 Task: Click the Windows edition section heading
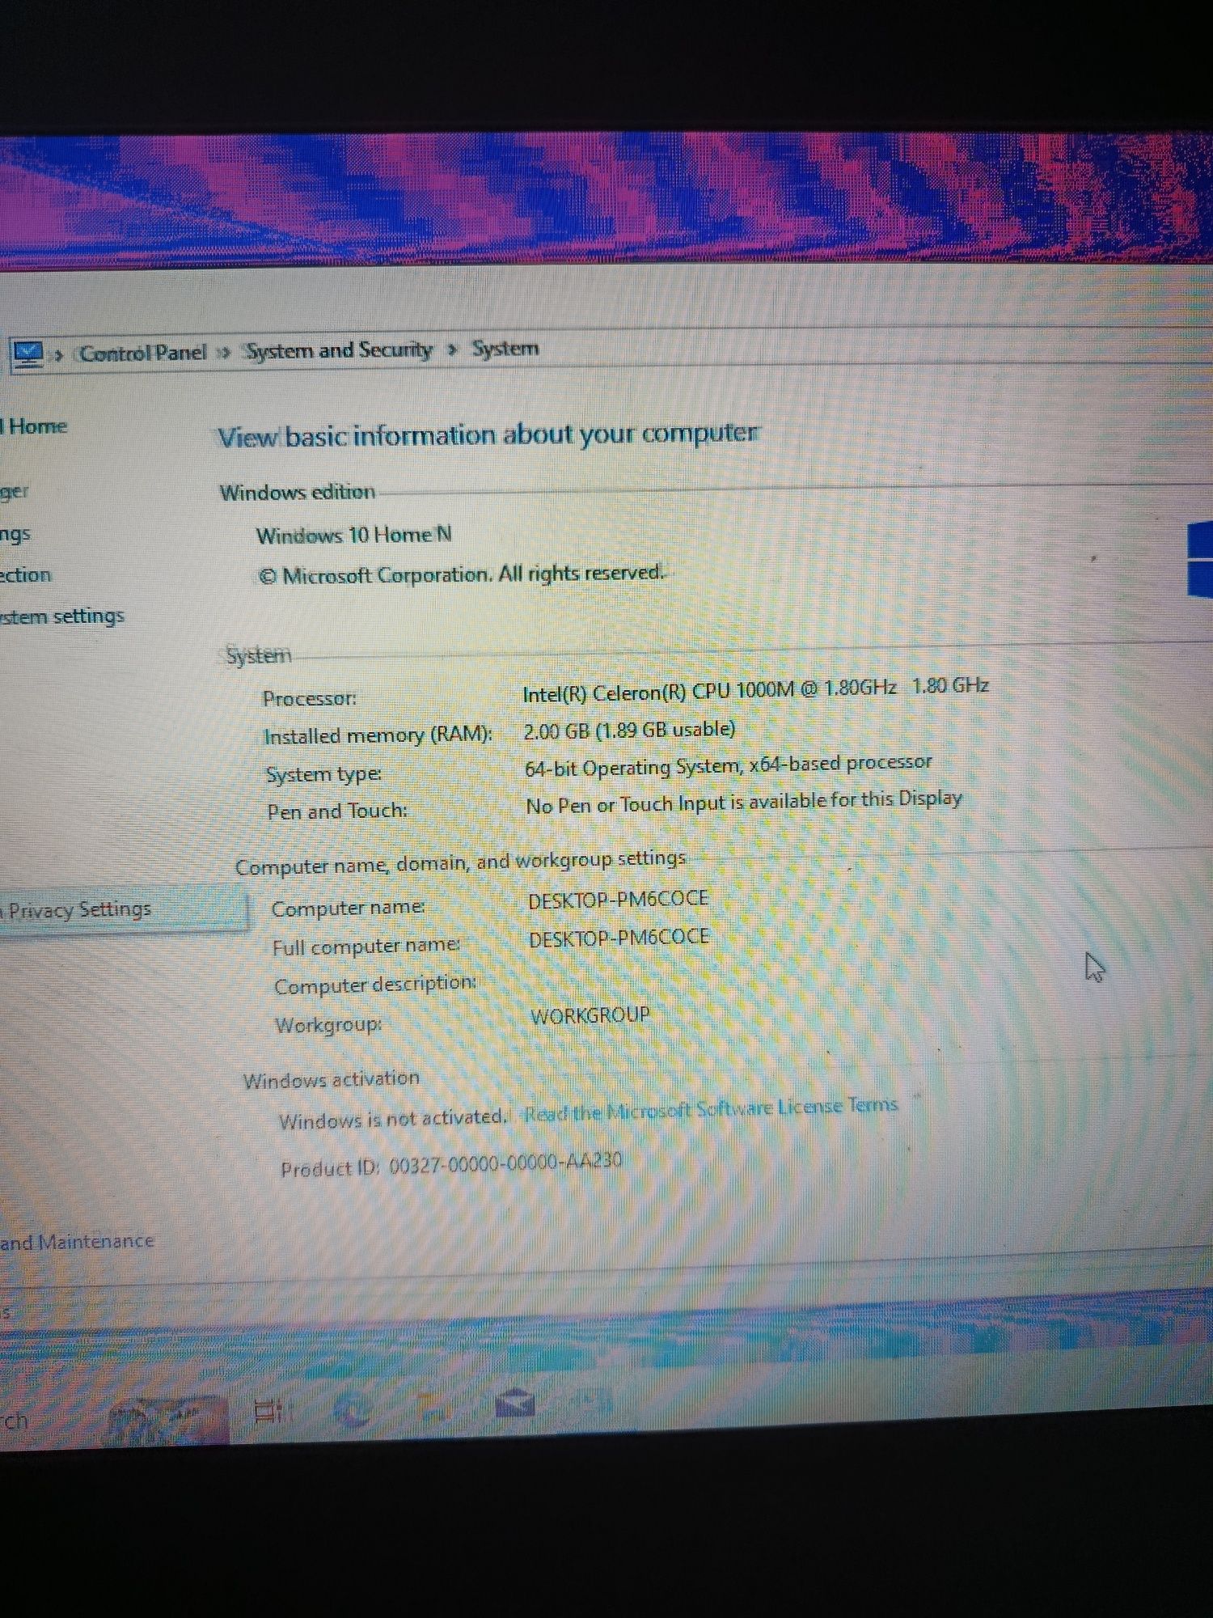[298, 492]
